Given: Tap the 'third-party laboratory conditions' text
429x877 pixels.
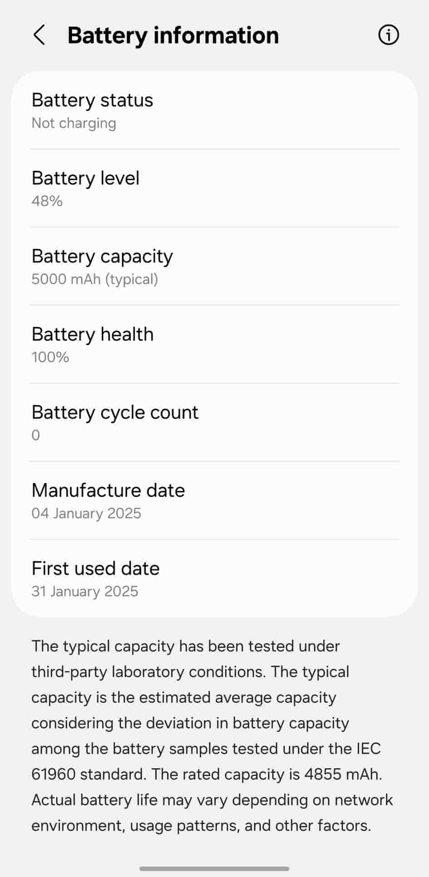Looking at the screenshot, I should coord(148,672).
